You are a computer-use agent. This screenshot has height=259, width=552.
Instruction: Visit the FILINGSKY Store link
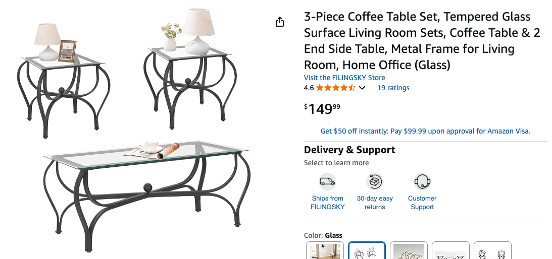point(344,78)
